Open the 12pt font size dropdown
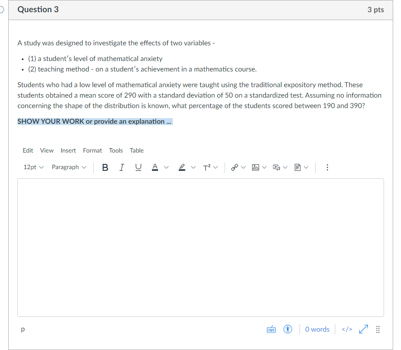 tap(34, 167)
